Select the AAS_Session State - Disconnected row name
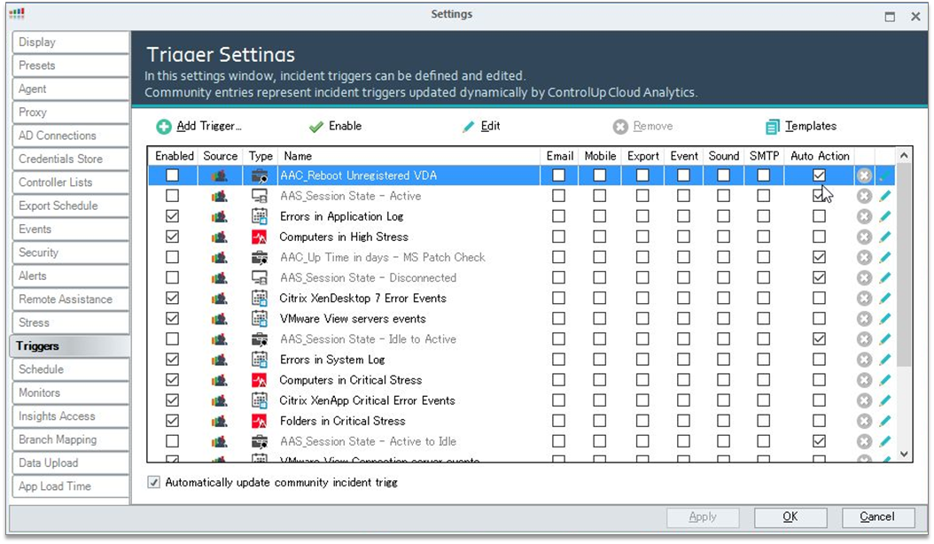 click(368, 277)
